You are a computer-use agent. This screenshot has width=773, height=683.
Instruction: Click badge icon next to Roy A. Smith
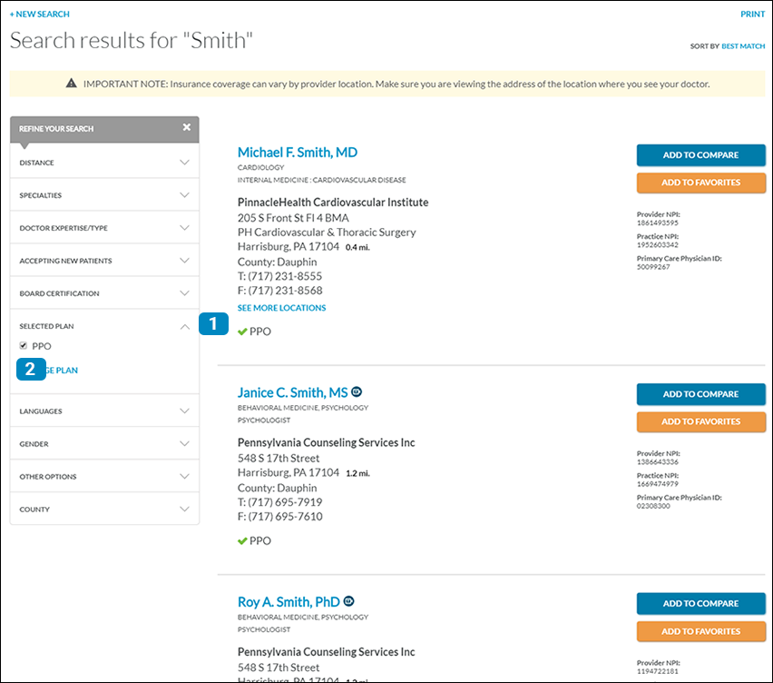click(x=348, y=601)
